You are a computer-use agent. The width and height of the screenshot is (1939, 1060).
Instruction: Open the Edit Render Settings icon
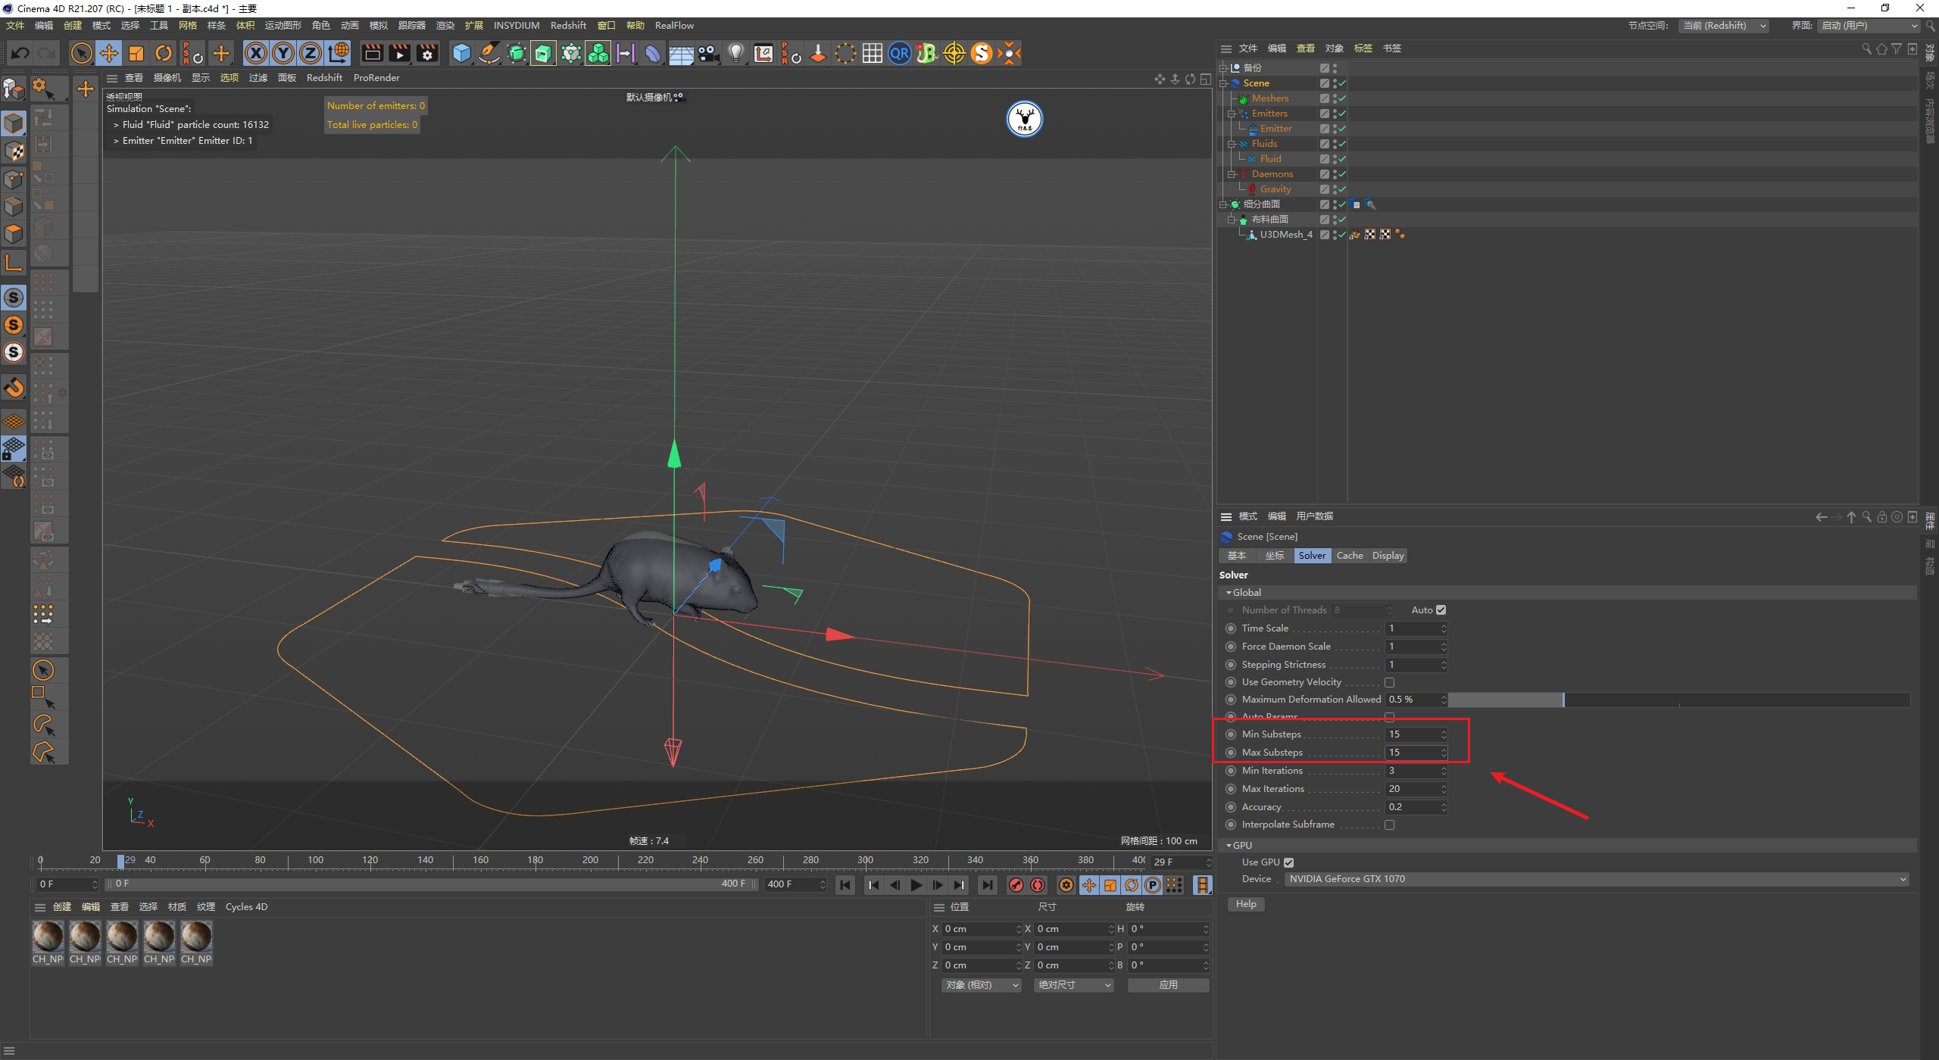[427, 53]
